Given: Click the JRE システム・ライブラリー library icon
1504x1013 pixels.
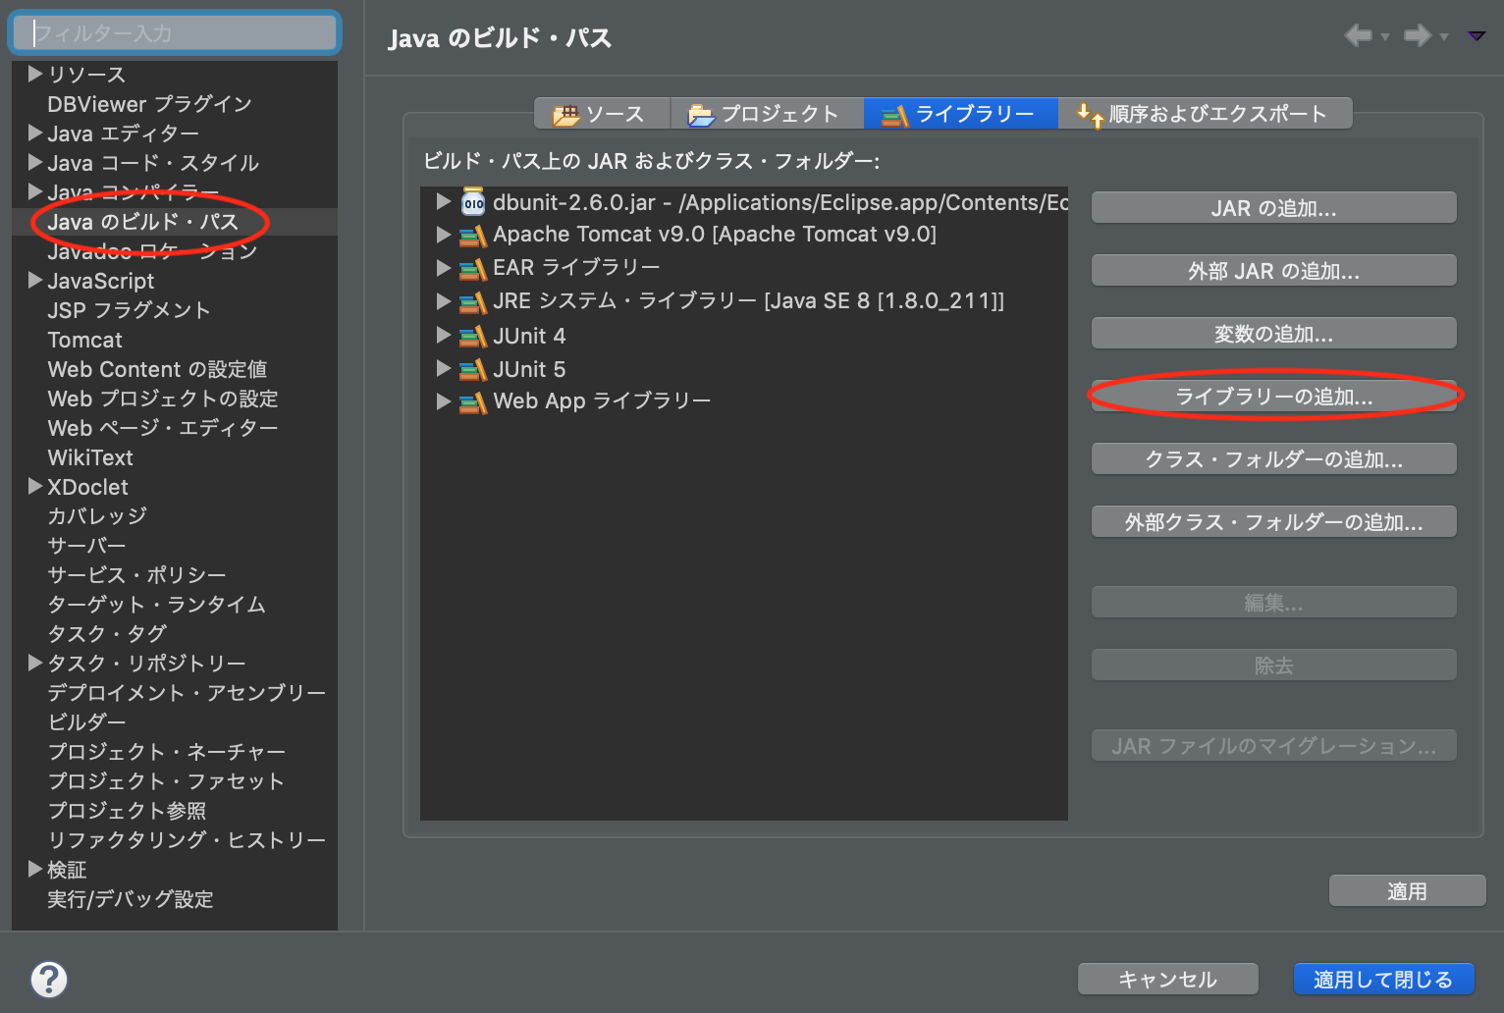Looking at the screenshot, I should coord(473,302).
